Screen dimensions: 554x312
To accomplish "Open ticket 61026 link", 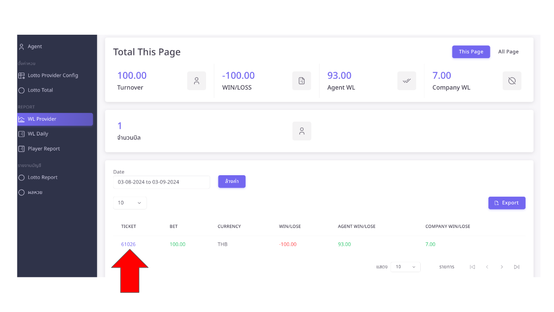I will (128, 244).
